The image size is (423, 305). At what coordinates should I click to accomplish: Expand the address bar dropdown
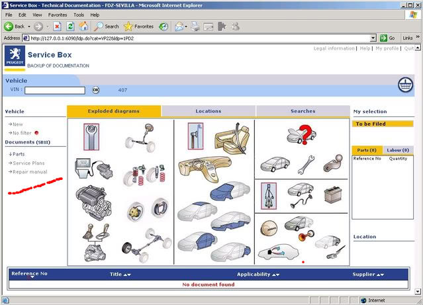[x=373, y=38]
